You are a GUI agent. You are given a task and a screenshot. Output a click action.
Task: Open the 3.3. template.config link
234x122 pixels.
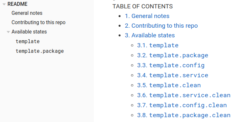pos(171,65)
